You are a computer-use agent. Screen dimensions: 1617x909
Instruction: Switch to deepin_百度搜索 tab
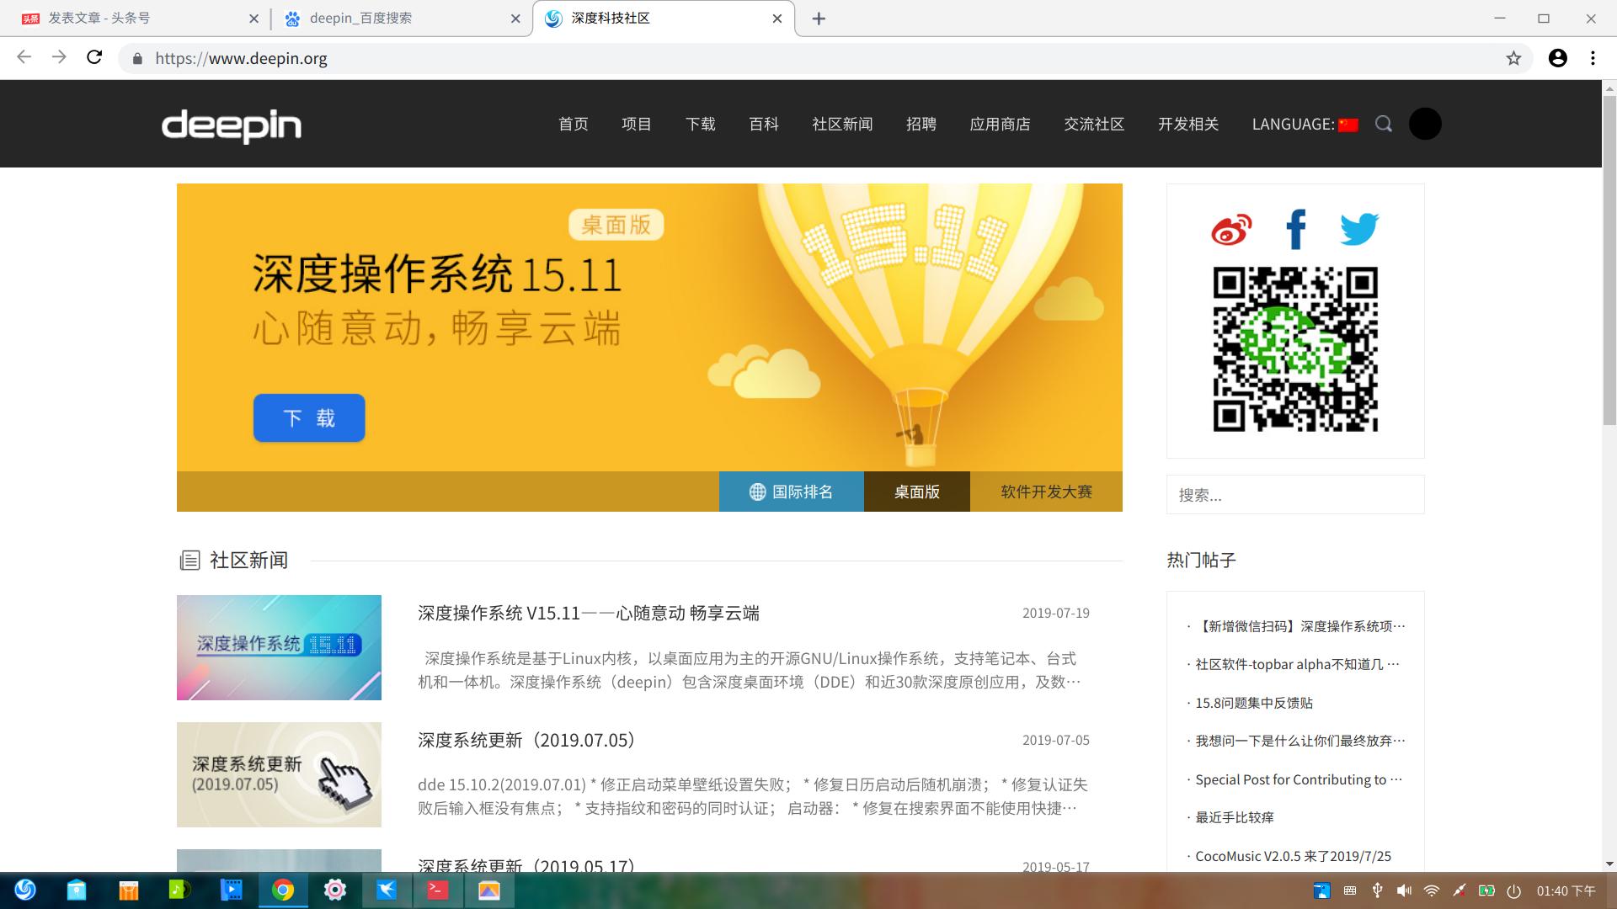pyautogui.click(x=396, y=19)
